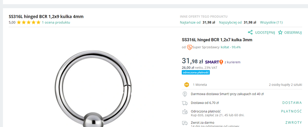This screenshot has height=127, width=308.
Task: Open the DOSTAWA details section
Action: (292, 103)
